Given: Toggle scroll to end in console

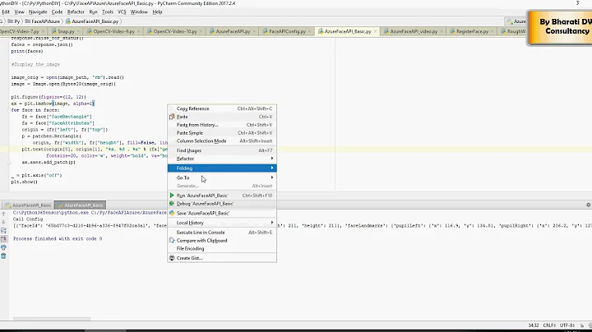Looking at the screenshot, I should tap(4, 239).
